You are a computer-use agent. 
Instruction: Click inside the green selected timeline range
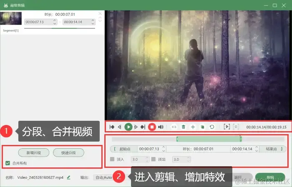click(x=209, y=139)
